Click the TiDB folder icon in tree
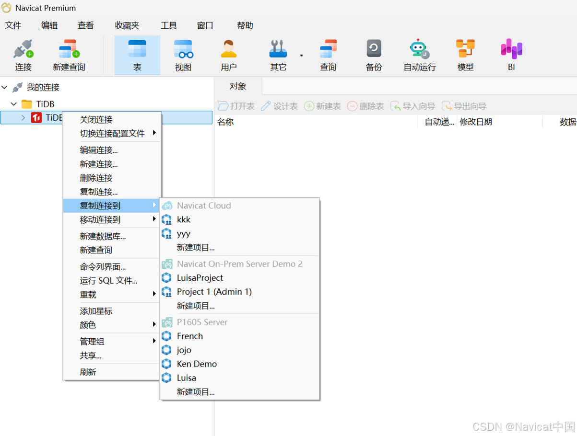577x436 pixels. click(x=27, y=104)
